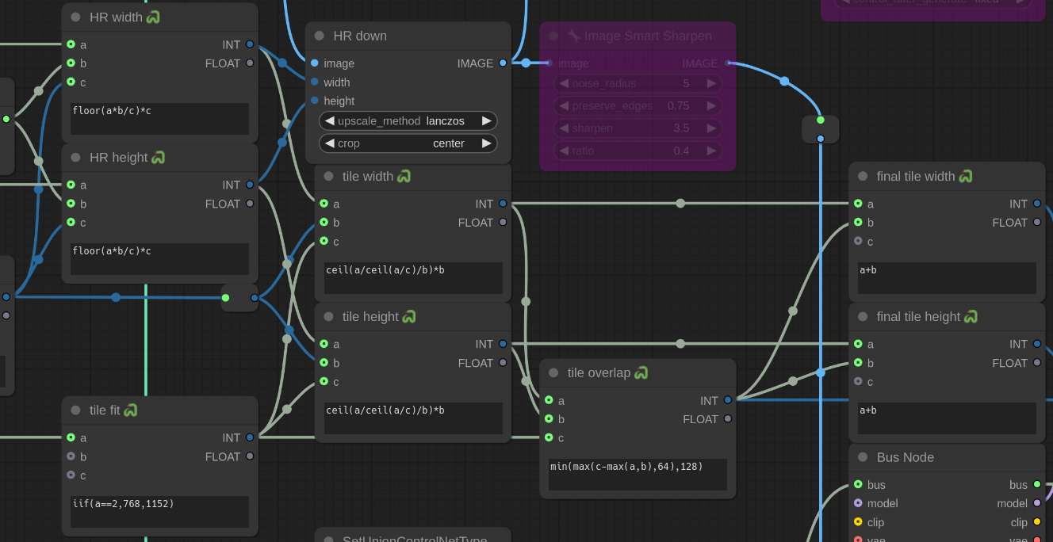The width and height of the screenshot is (1053, 542).
Task: Edit the HR height formula field
Action: (160, 259)
